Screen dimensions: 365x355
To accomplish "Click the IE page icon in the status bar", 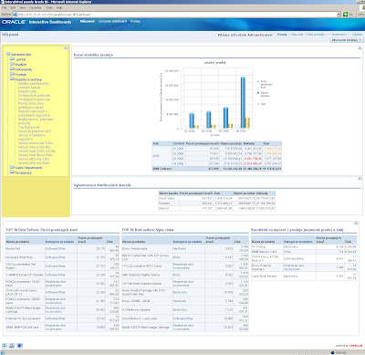I will tap(3, 352).
